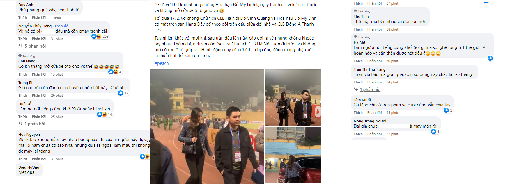Image resolution: width=517 pixels, height=193 pixels.
Task: View the 17 likes on Trang Bi's comment
Action: 123,93
